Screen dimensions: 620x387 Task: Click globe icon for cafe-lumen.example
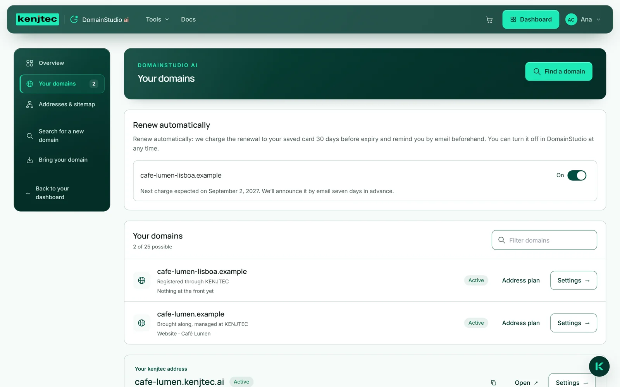pyautogui.click(x=142, y=323)
